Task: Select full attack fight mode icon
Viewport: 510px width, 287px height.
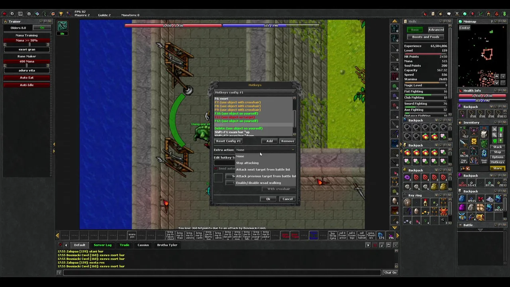Action: tap(494, 130)
